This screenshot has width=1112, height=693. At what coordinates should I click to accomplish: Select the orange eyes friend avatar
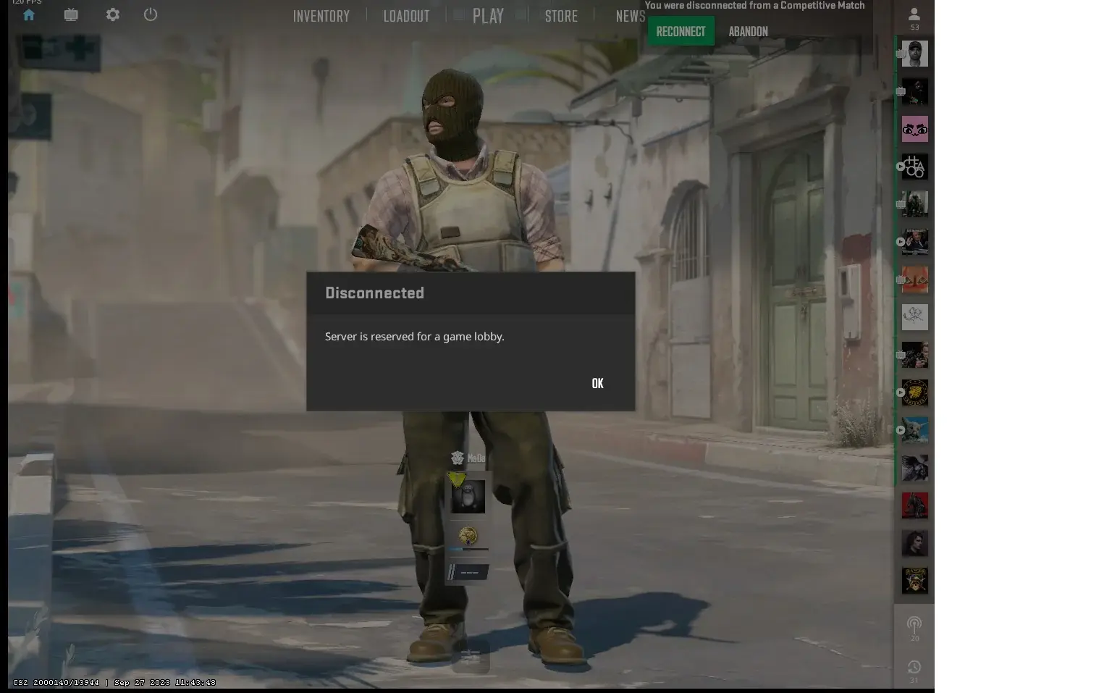pos(915,280)
